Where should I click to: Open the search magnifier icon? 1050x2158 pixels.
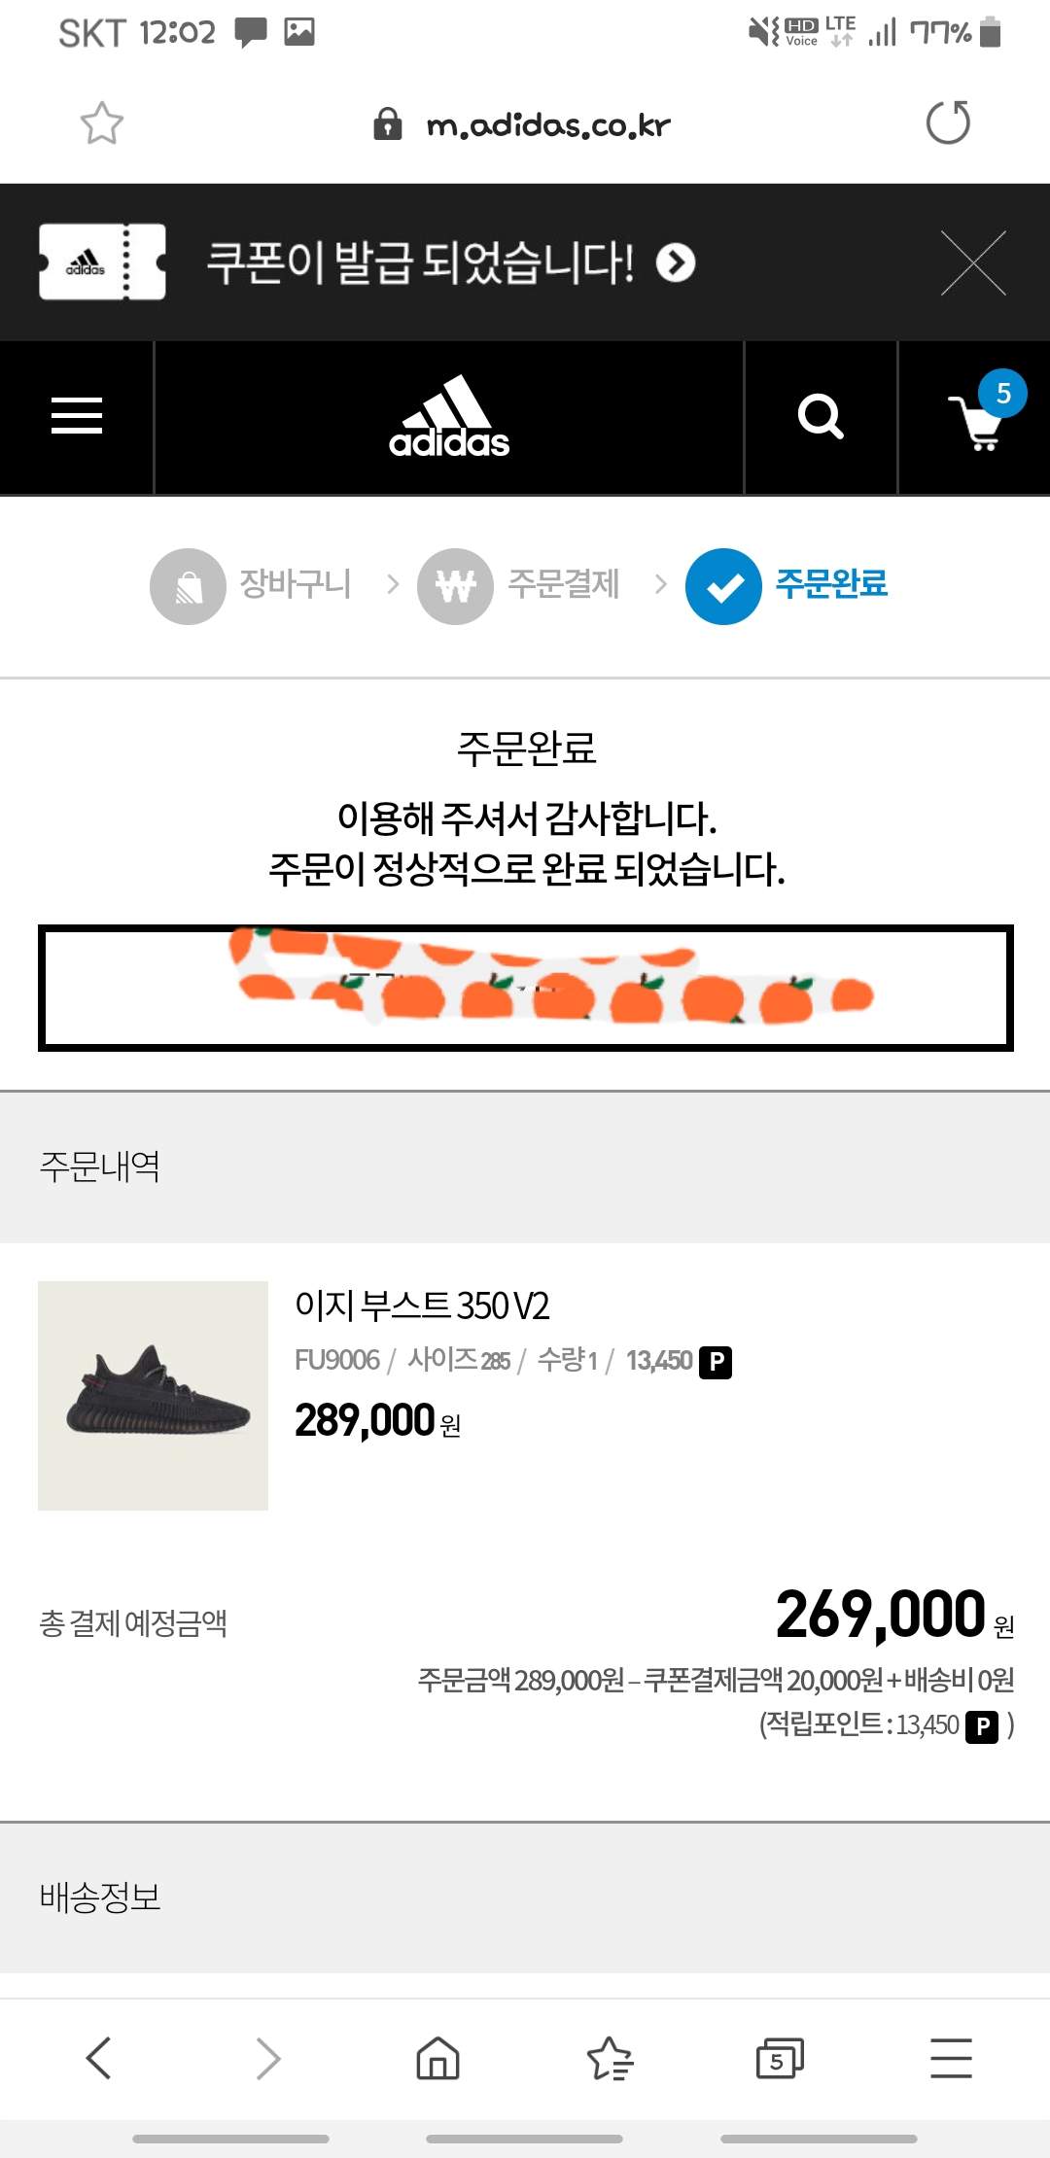click(821, 417)
